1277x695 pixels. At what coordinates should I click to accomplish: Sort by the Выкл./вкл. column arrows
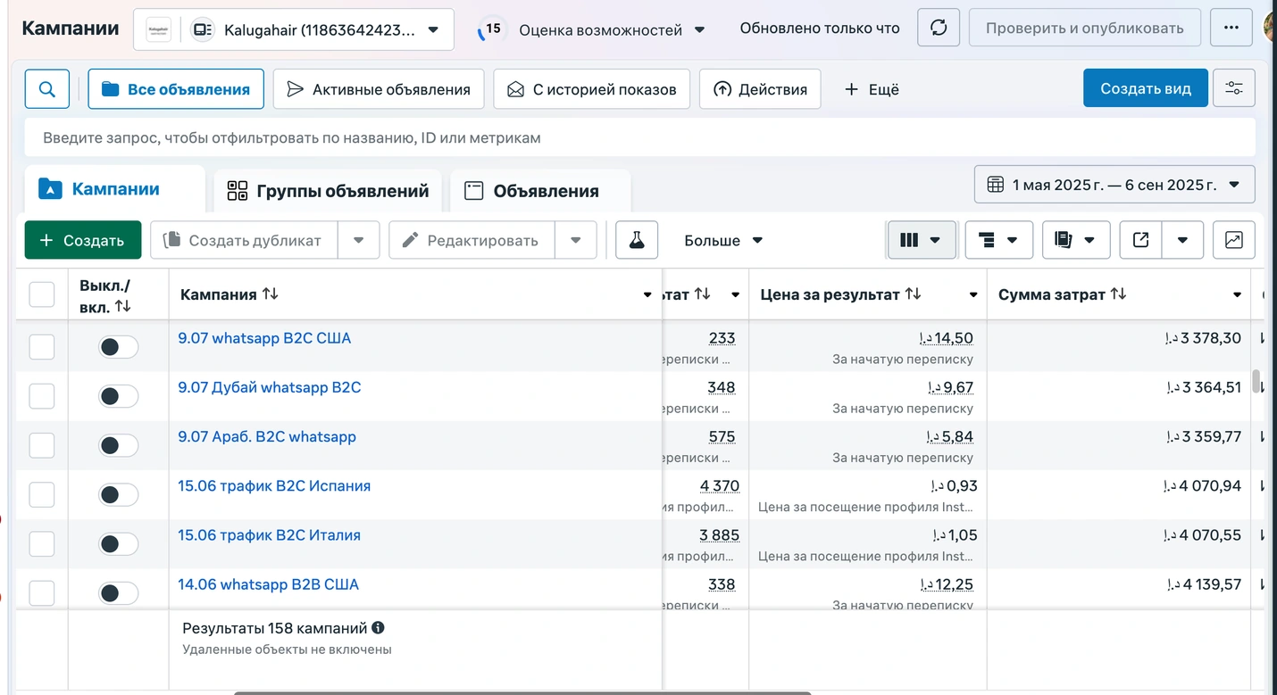pyautogui.click(x=123, y=306)
